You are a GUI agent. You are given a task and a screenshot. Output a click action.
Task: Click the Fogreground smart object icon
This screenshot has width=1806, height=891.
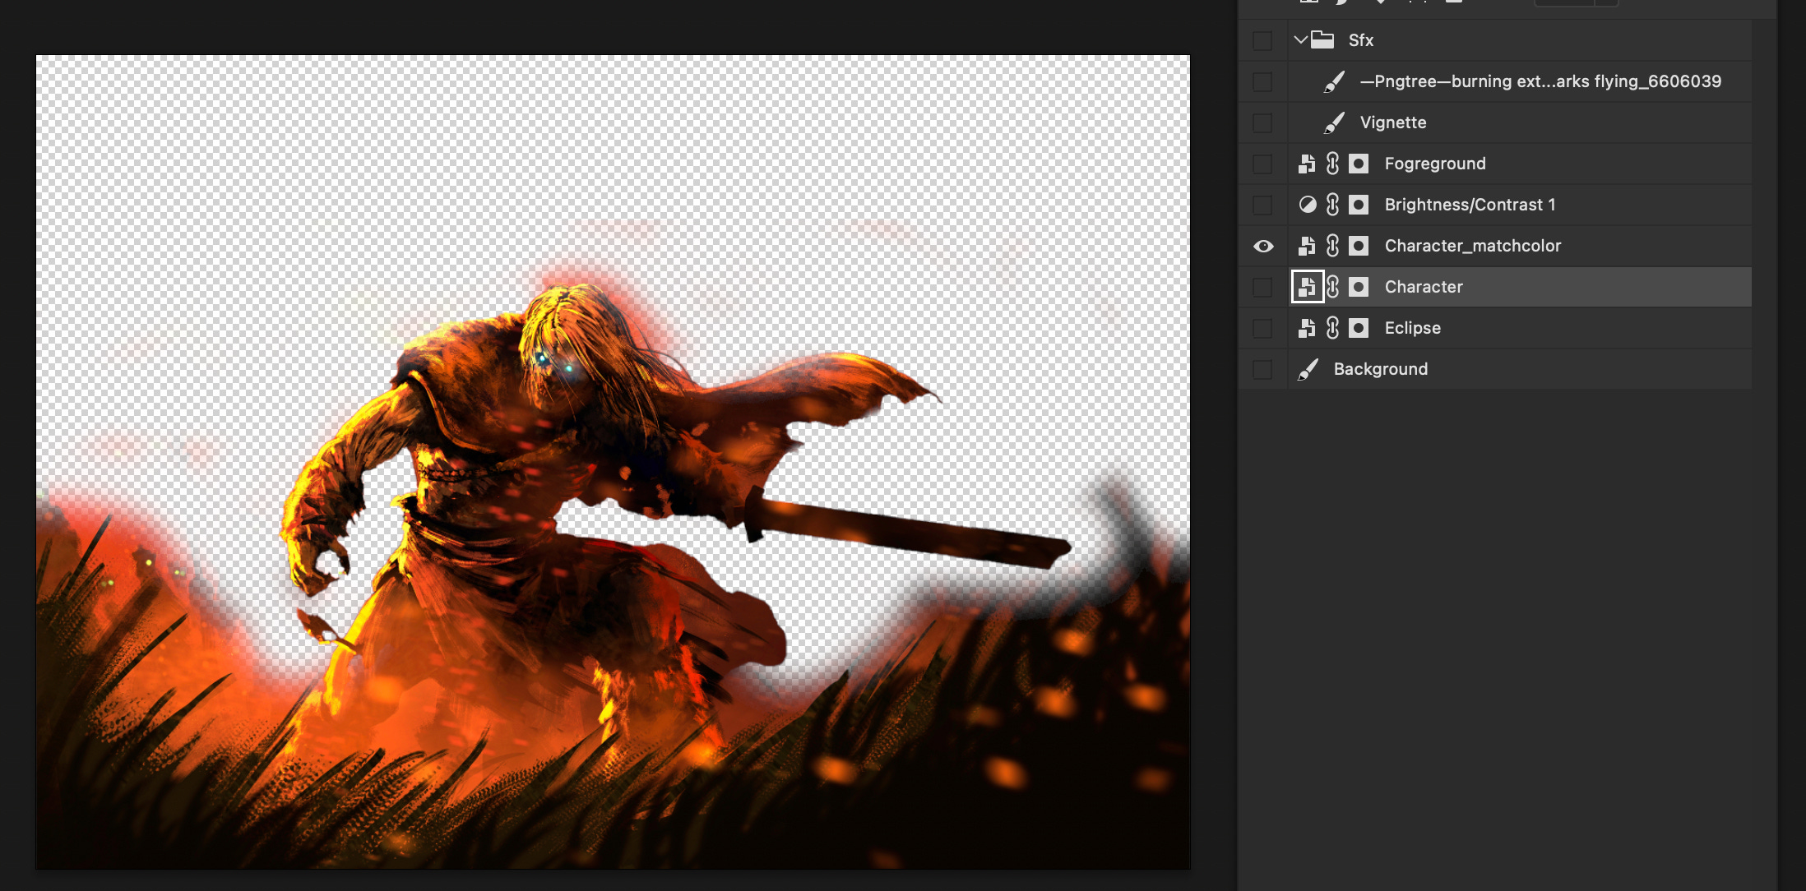1307,164
